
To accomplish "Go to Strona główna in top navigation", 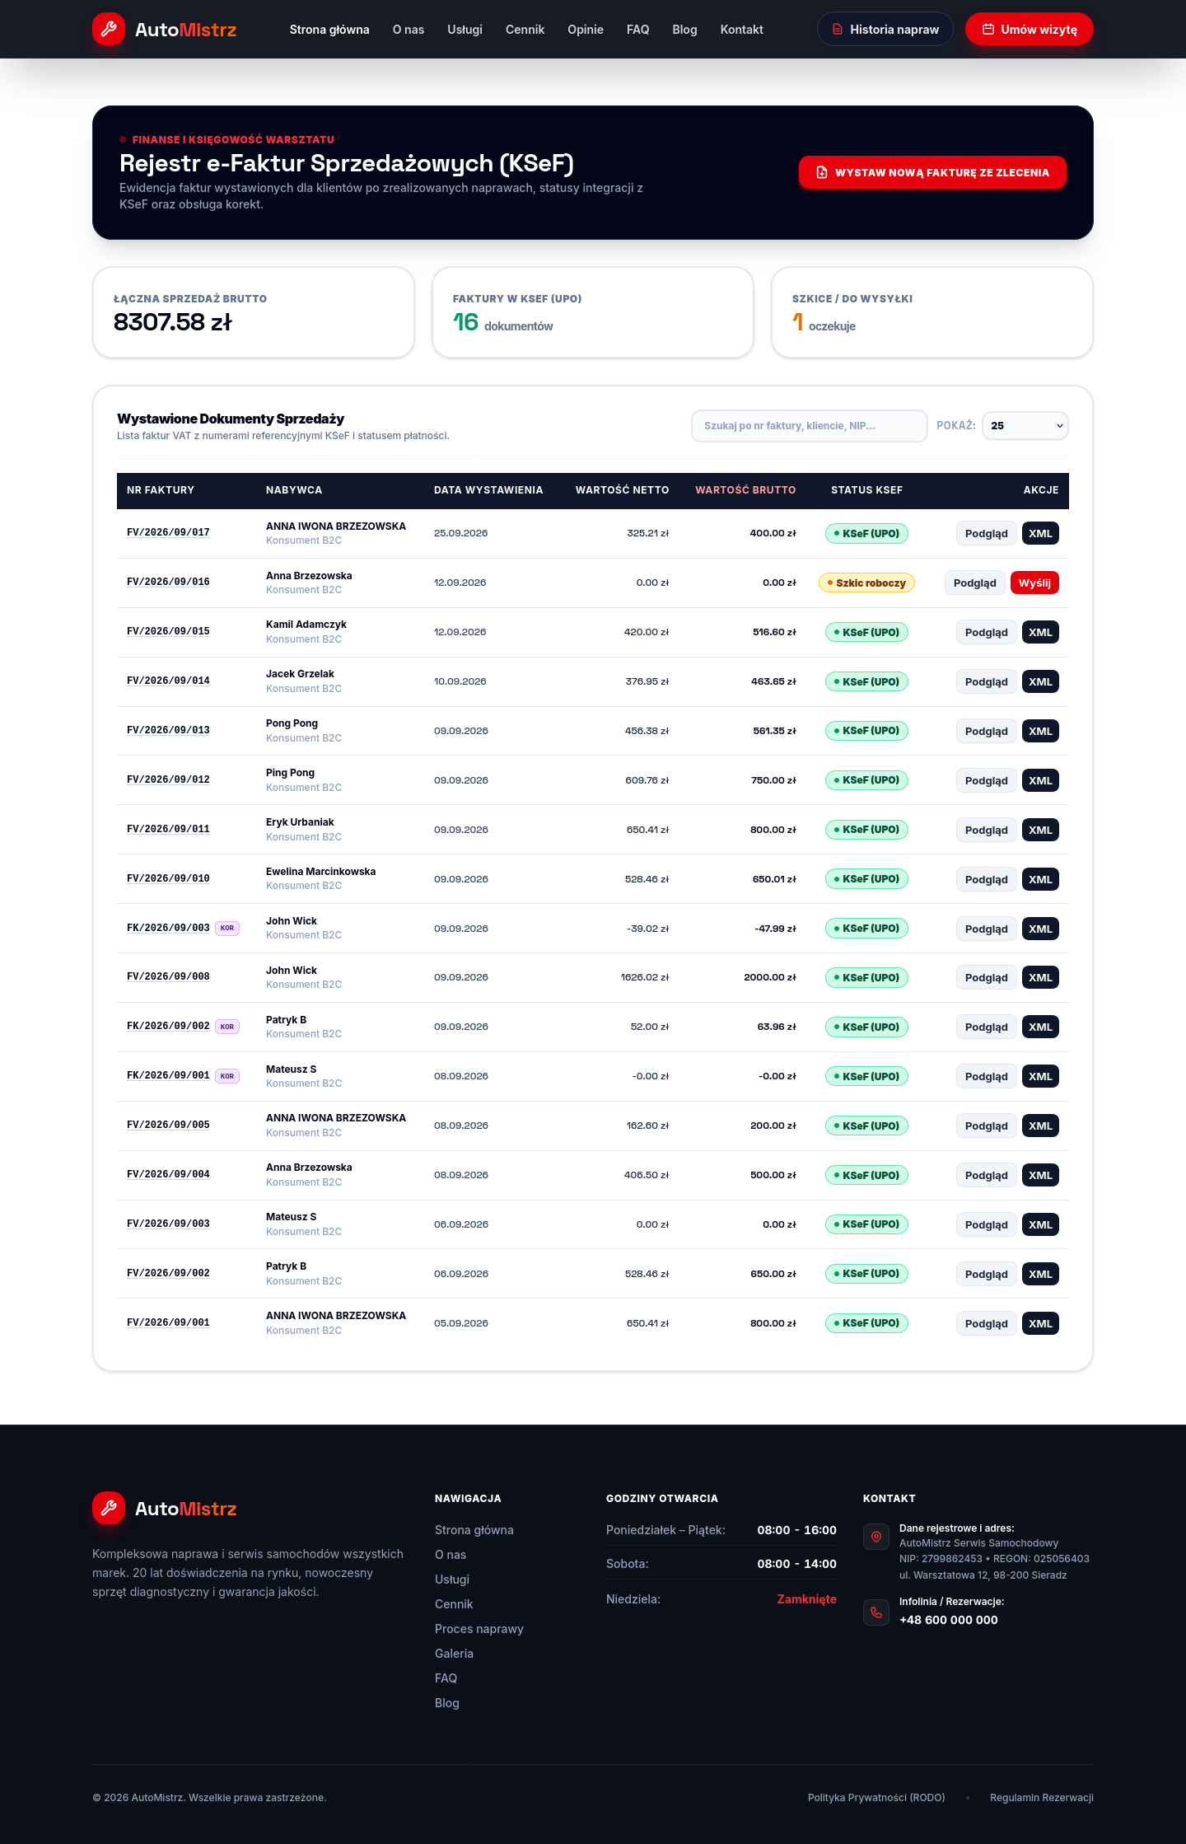I will (329, 30).
